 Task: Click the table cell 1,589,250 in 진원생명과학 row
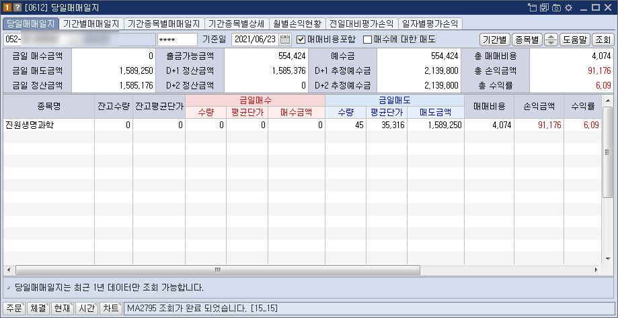point(436,125)
